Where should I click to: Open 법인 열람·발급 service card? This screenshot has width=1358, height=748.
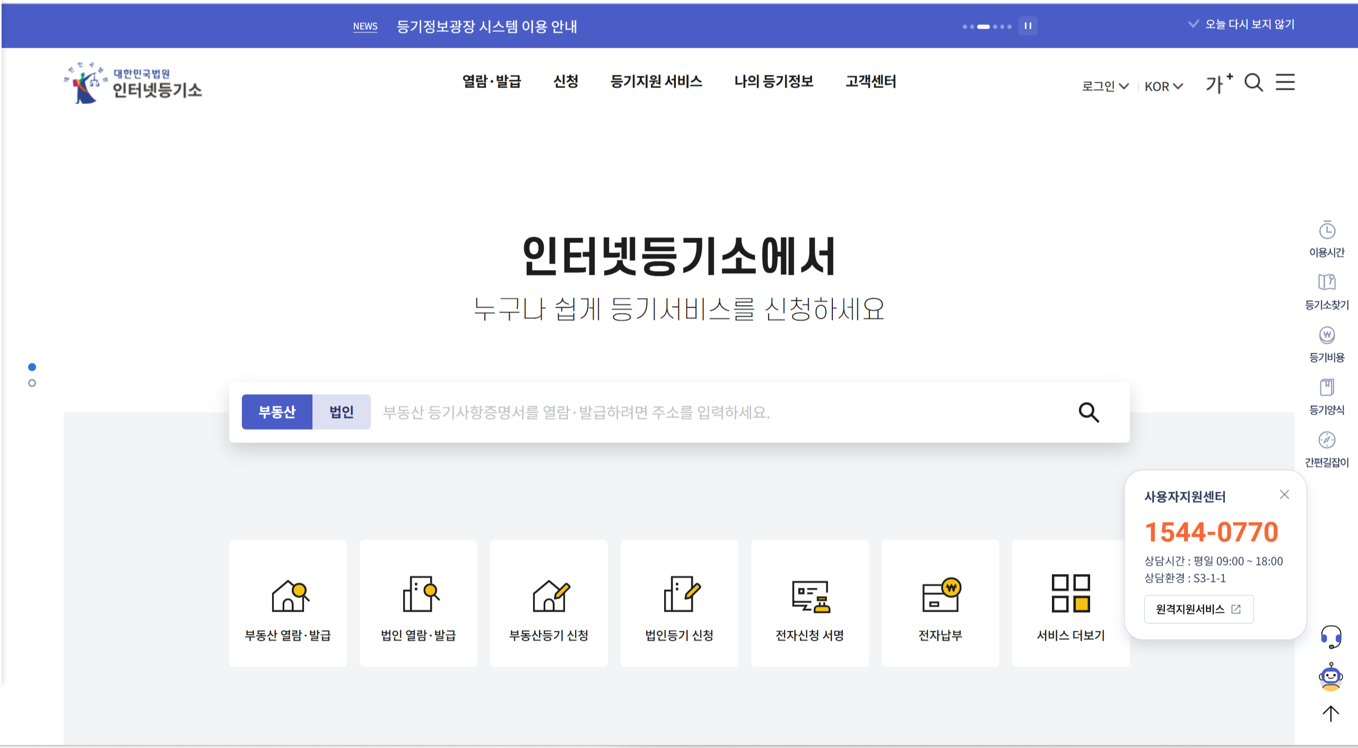(419, 603)
